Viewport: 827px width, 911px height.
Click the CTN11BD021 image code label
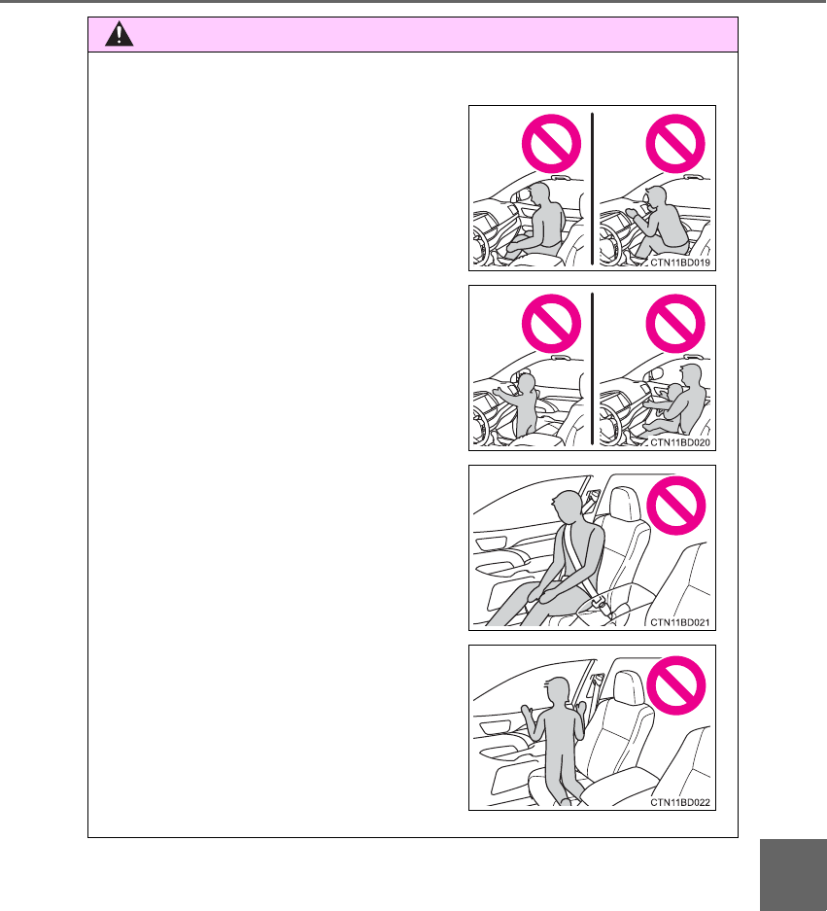(x=679, y=623)
